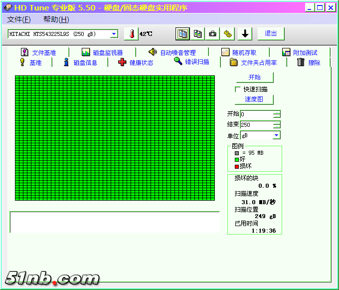Open the 健康状态 health tab
This screenshot has width=339, height=290.
[x=136, y=62]
